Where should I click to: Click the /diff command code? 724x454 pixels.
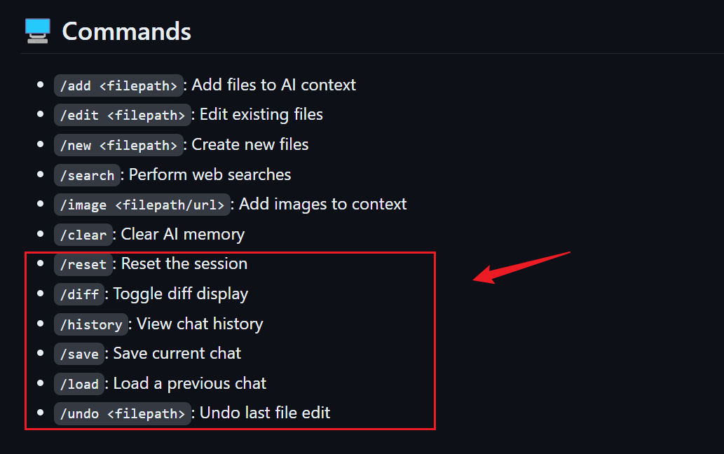tap(79, 294)
